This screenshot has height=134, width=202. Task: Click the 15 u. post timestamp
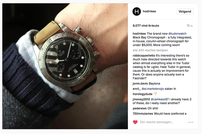190,26
